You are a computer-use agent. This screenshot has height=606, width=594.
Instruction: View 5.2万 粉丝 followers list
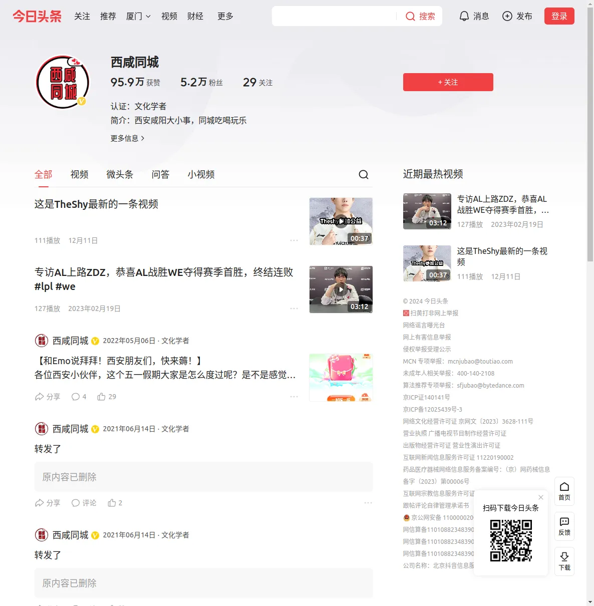201,82
